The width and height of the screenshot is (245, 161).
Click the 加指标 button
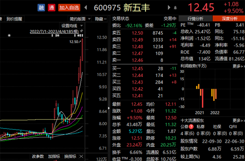tap(54, 156)
